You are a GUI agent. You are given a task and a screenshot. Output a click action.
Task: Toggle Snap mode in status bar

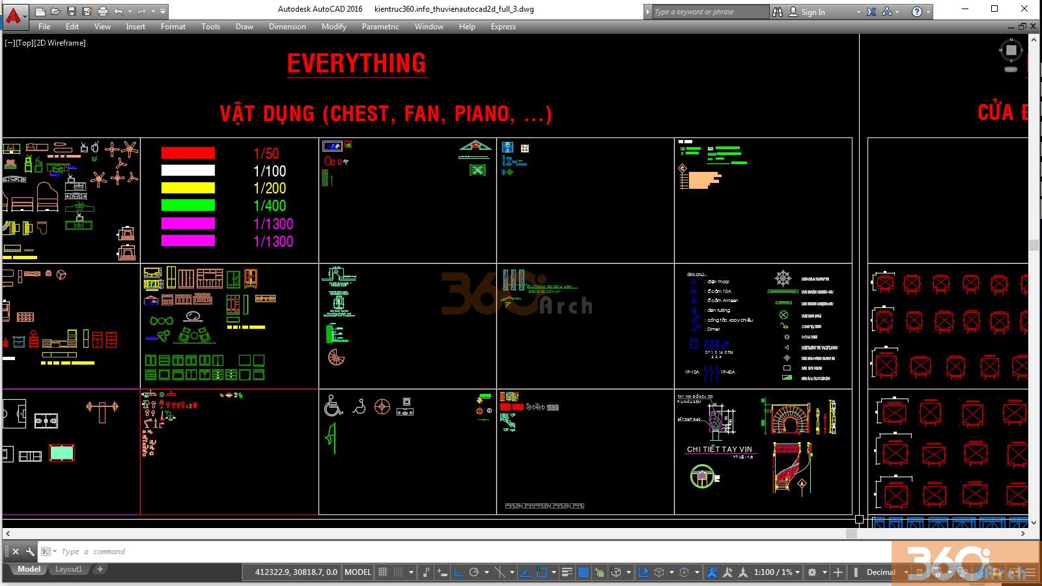398,572
